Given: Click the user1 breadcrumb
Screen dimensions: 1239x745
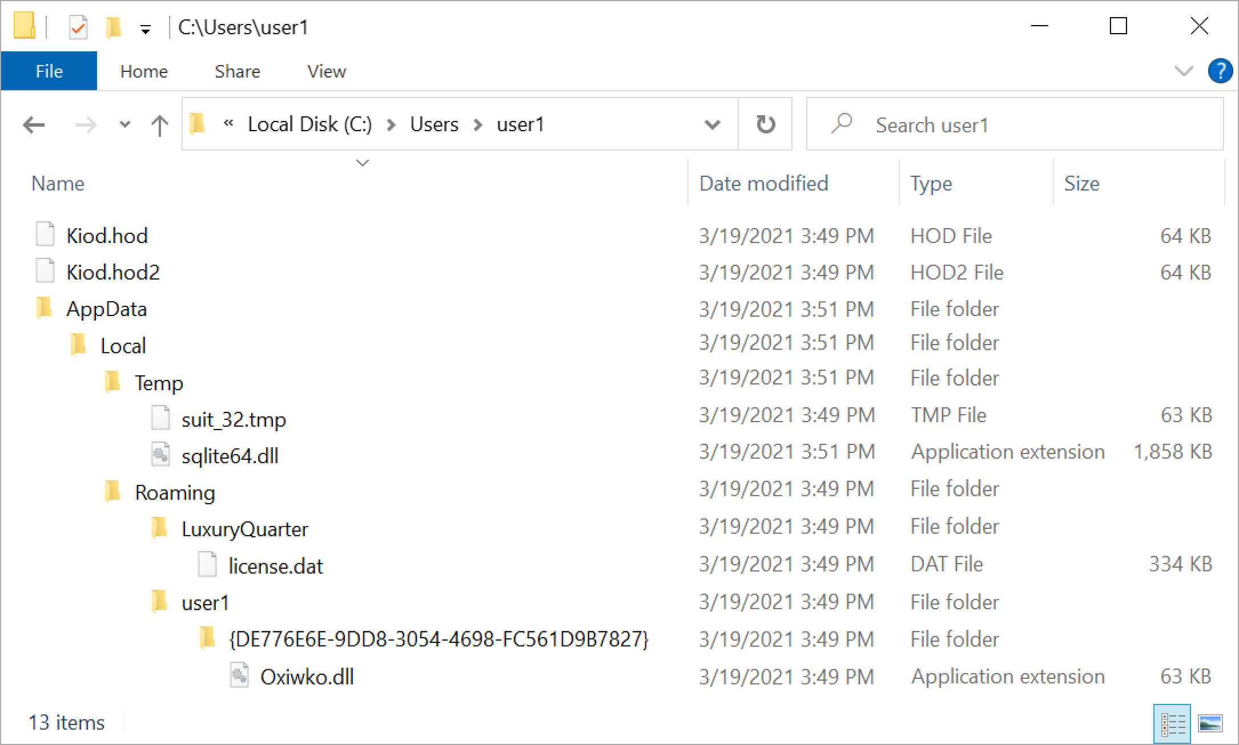Looking at the screenshot, I should pyautogui.click(x=520, y=124).
